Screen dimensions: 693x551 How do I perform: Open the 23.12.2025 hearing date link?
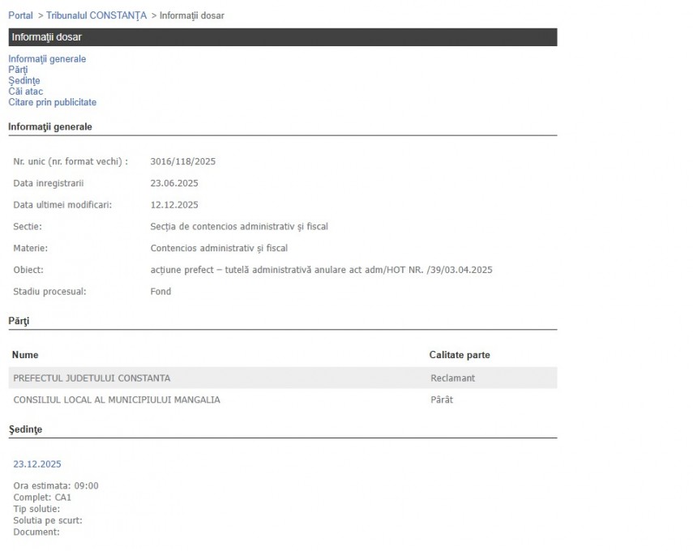point(36,464)
